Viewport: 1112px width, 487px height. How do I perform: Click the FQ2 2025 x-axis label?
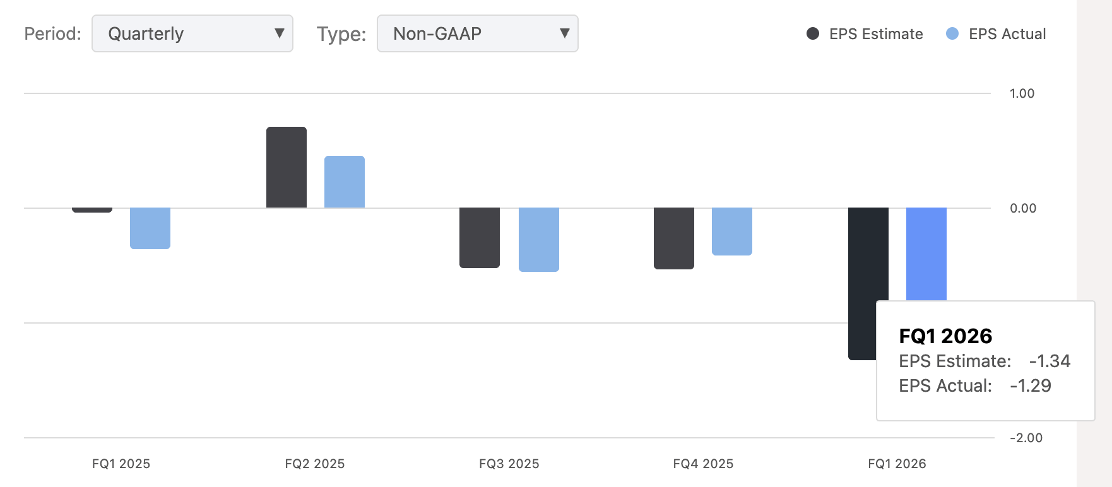click(315, 464)
